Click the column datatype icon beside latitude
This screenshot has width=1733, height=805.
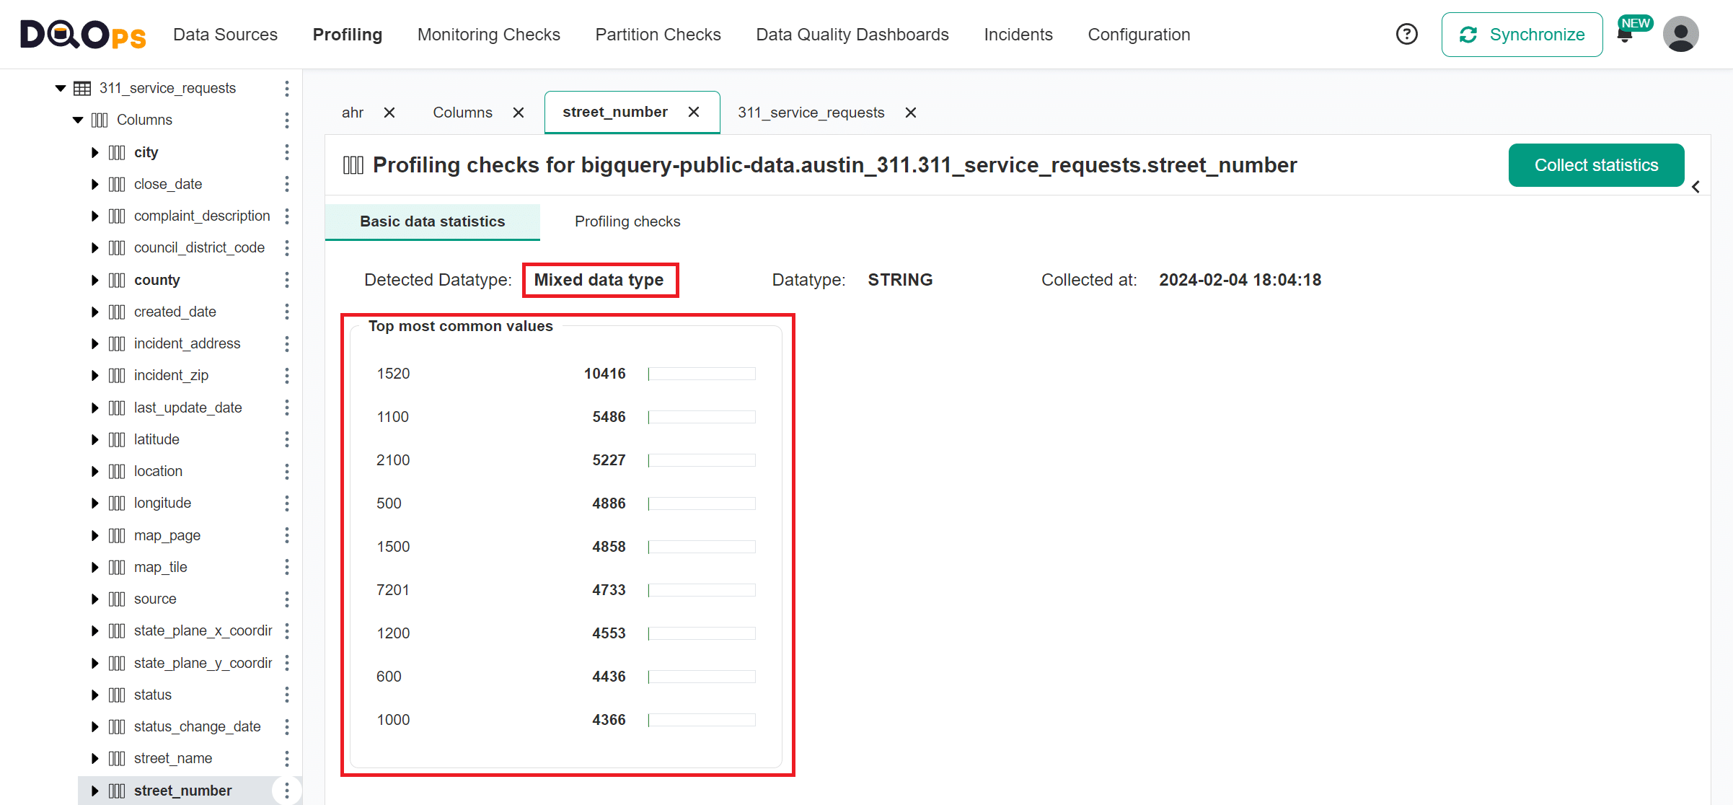(118, 439)
